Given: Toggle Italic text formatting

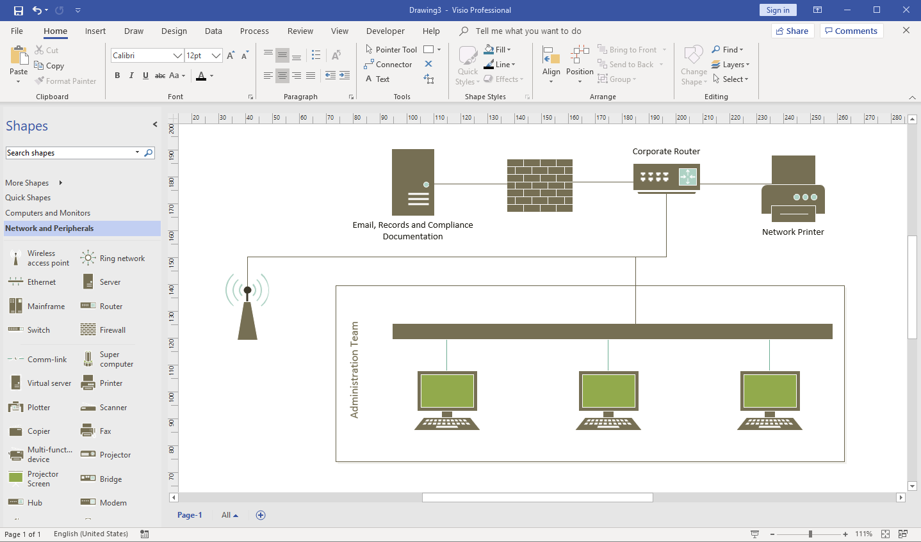Looking at the screenshot, I should coord(131,75).
